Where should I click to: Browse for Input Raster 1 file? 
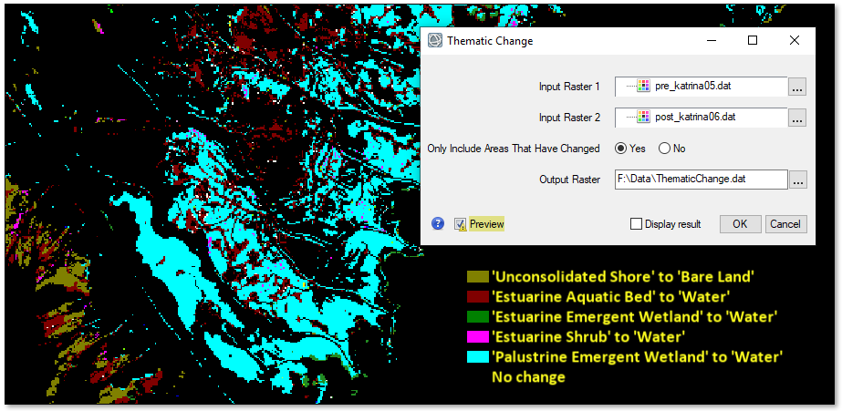point(797,87)
